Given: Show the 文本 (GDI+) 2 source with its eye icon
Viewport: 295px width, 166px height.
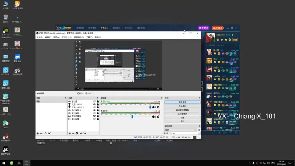Looking at the screenshot, I should point(94,107).
